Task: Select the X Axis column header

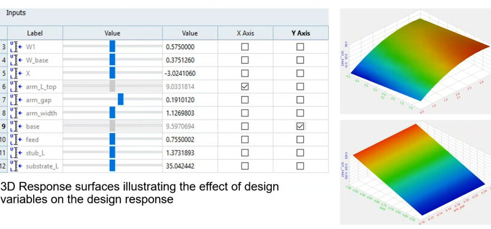Action: 245,33
